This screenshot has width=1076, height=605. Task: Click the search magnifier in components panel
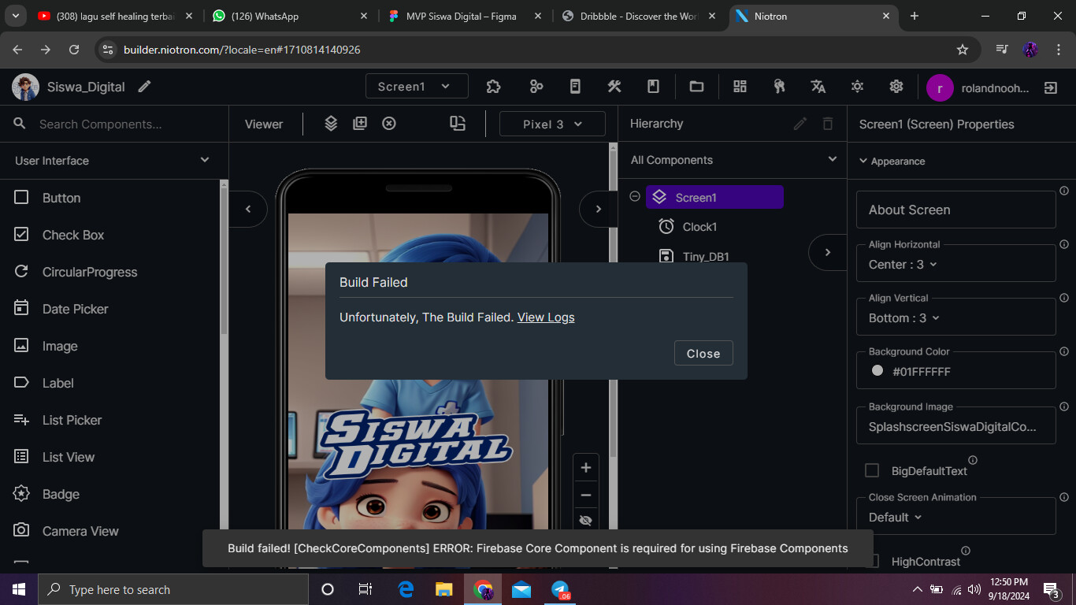pos(20,124)
